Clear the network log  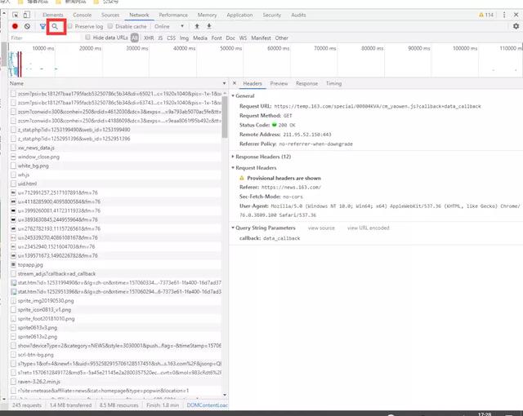click(x=27, y=26)
